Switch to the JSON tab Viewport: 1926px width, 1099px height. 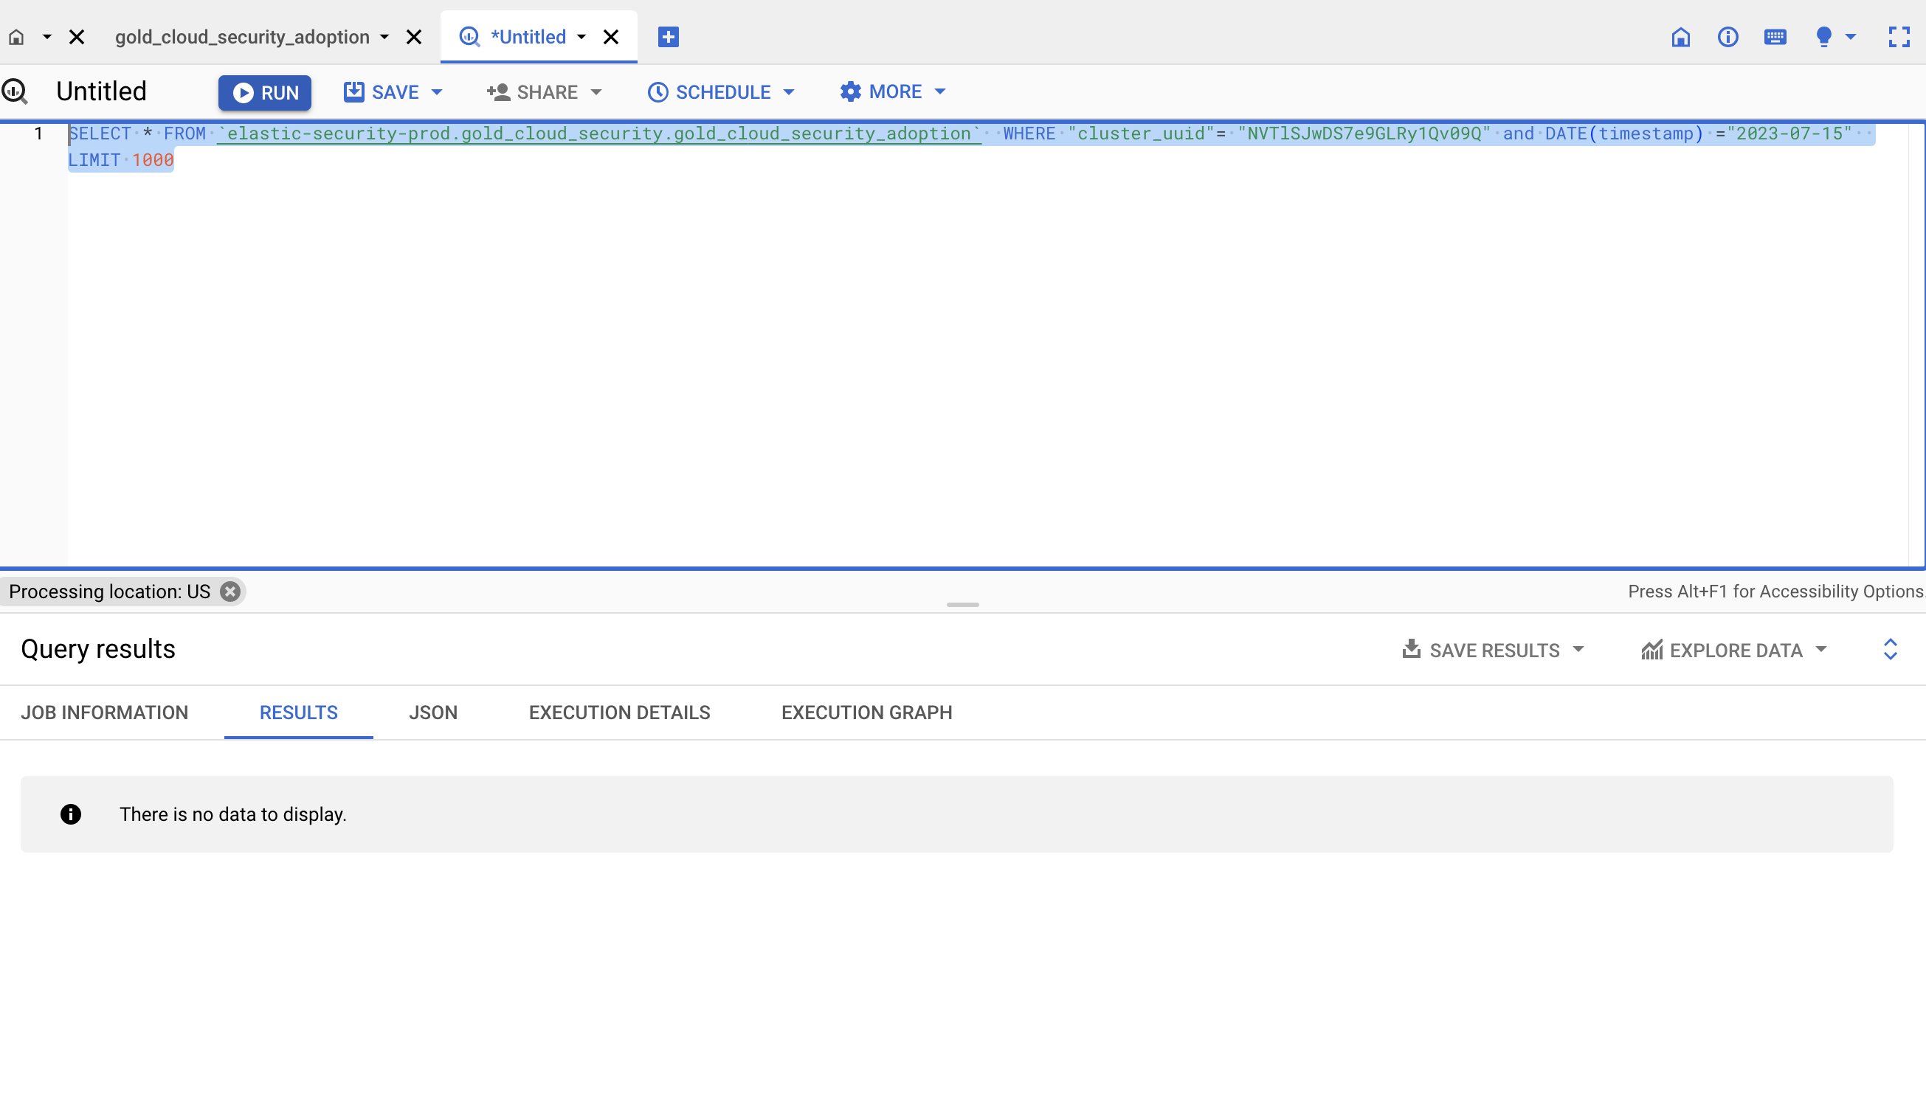click(x=433, y=712)
